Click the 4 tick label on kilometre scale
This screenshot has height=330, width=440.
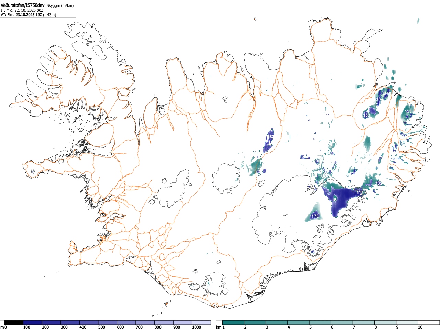click(289, 327)
